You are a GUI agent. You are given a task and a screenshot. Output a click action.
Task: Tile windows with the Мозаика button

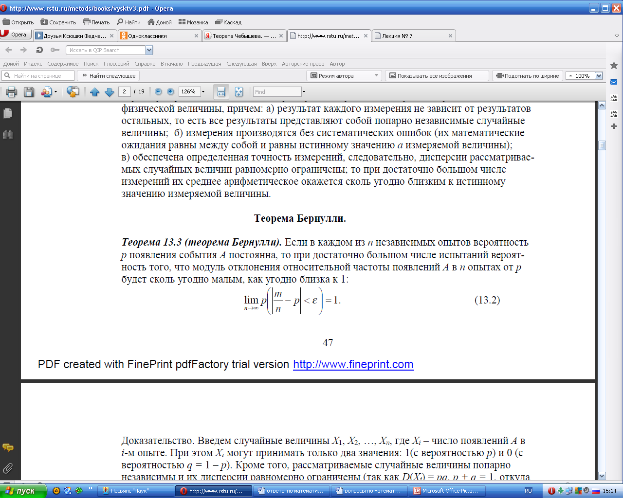click(193, 22)
